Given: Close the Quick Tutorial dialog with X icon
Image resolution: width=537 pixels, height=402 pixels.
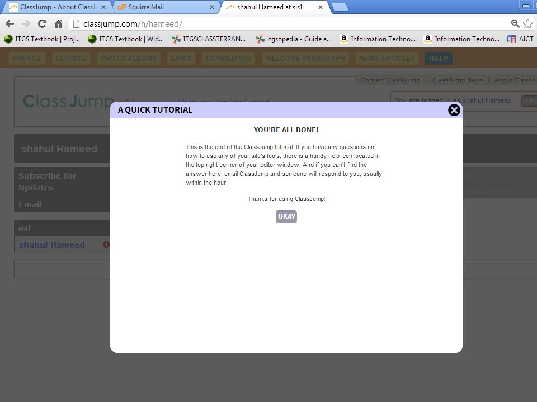Looking at the screenshot, I should pos(454,110).
